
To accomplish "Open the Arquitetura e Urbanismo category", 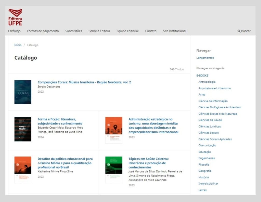I will point(215,88).
